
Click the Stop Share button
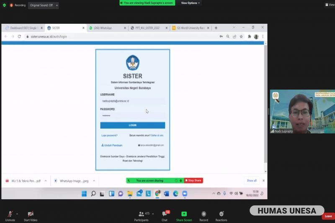tap(193, 181)
